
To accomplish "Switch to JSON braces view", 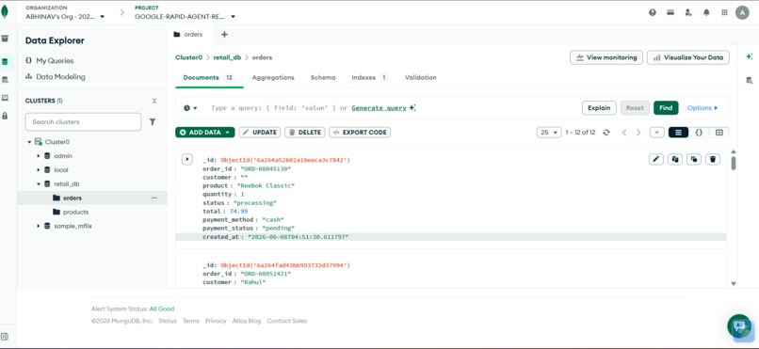I will (x=699, y=133).
